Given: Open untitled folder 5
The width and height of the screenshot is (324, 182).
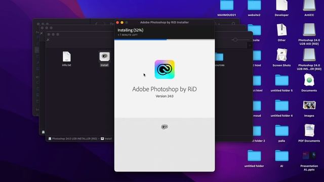Looking at the screenshot, I should pos(281,80).
